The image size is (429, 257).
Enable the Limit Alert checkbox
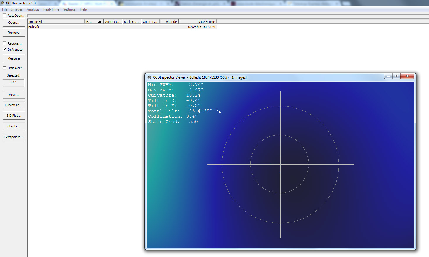(x=4, y=68)
